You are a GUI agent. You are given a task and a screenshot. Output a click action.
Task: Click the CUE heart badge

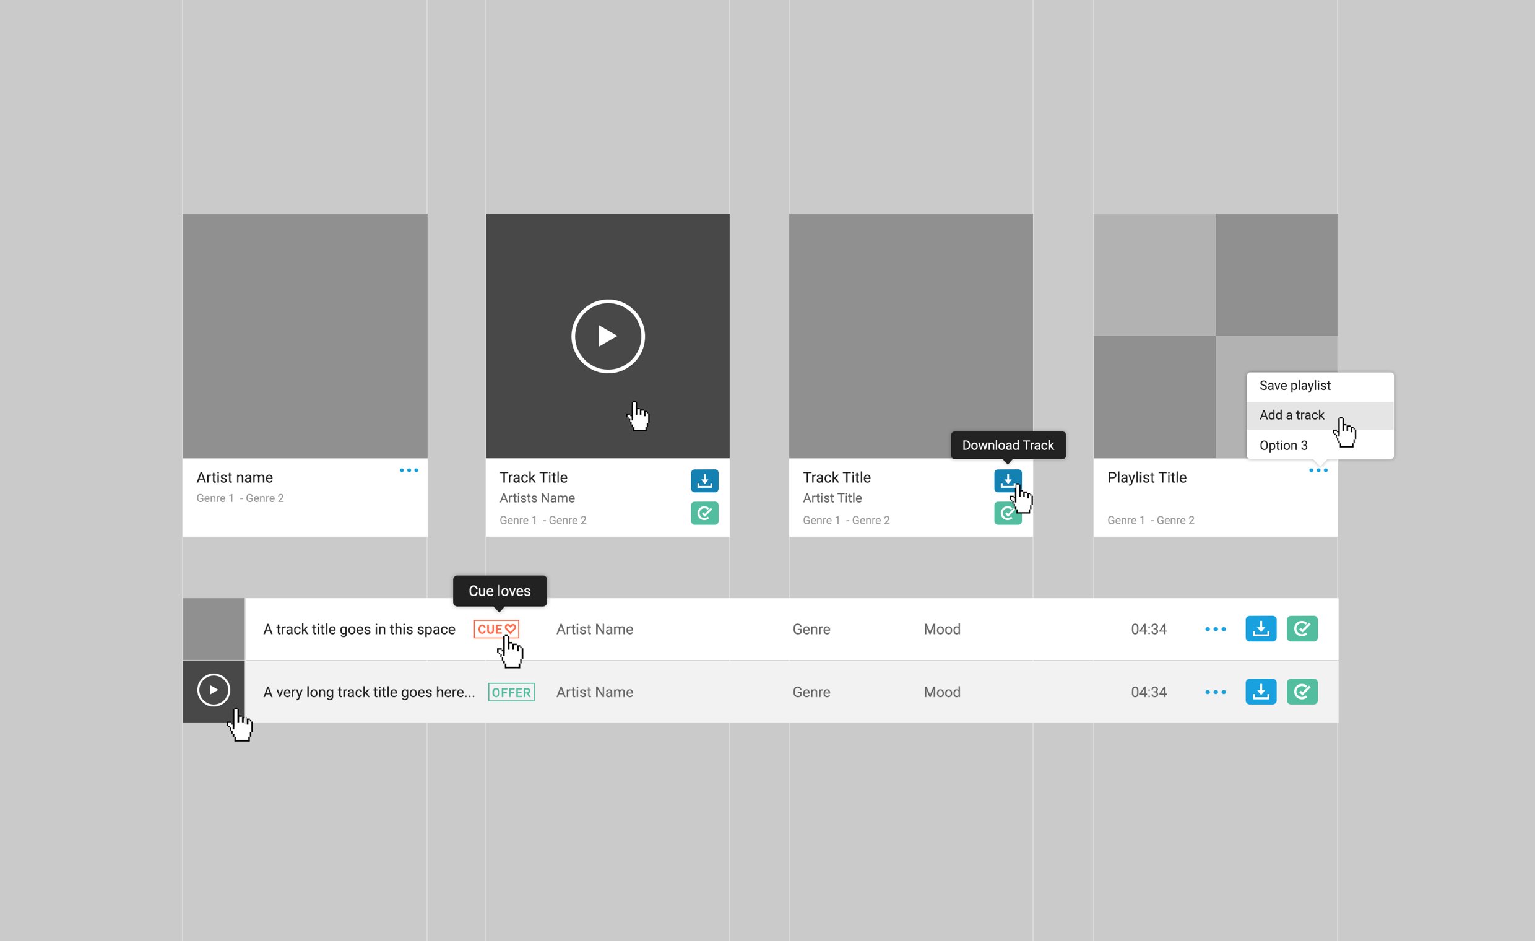(496, 629)
